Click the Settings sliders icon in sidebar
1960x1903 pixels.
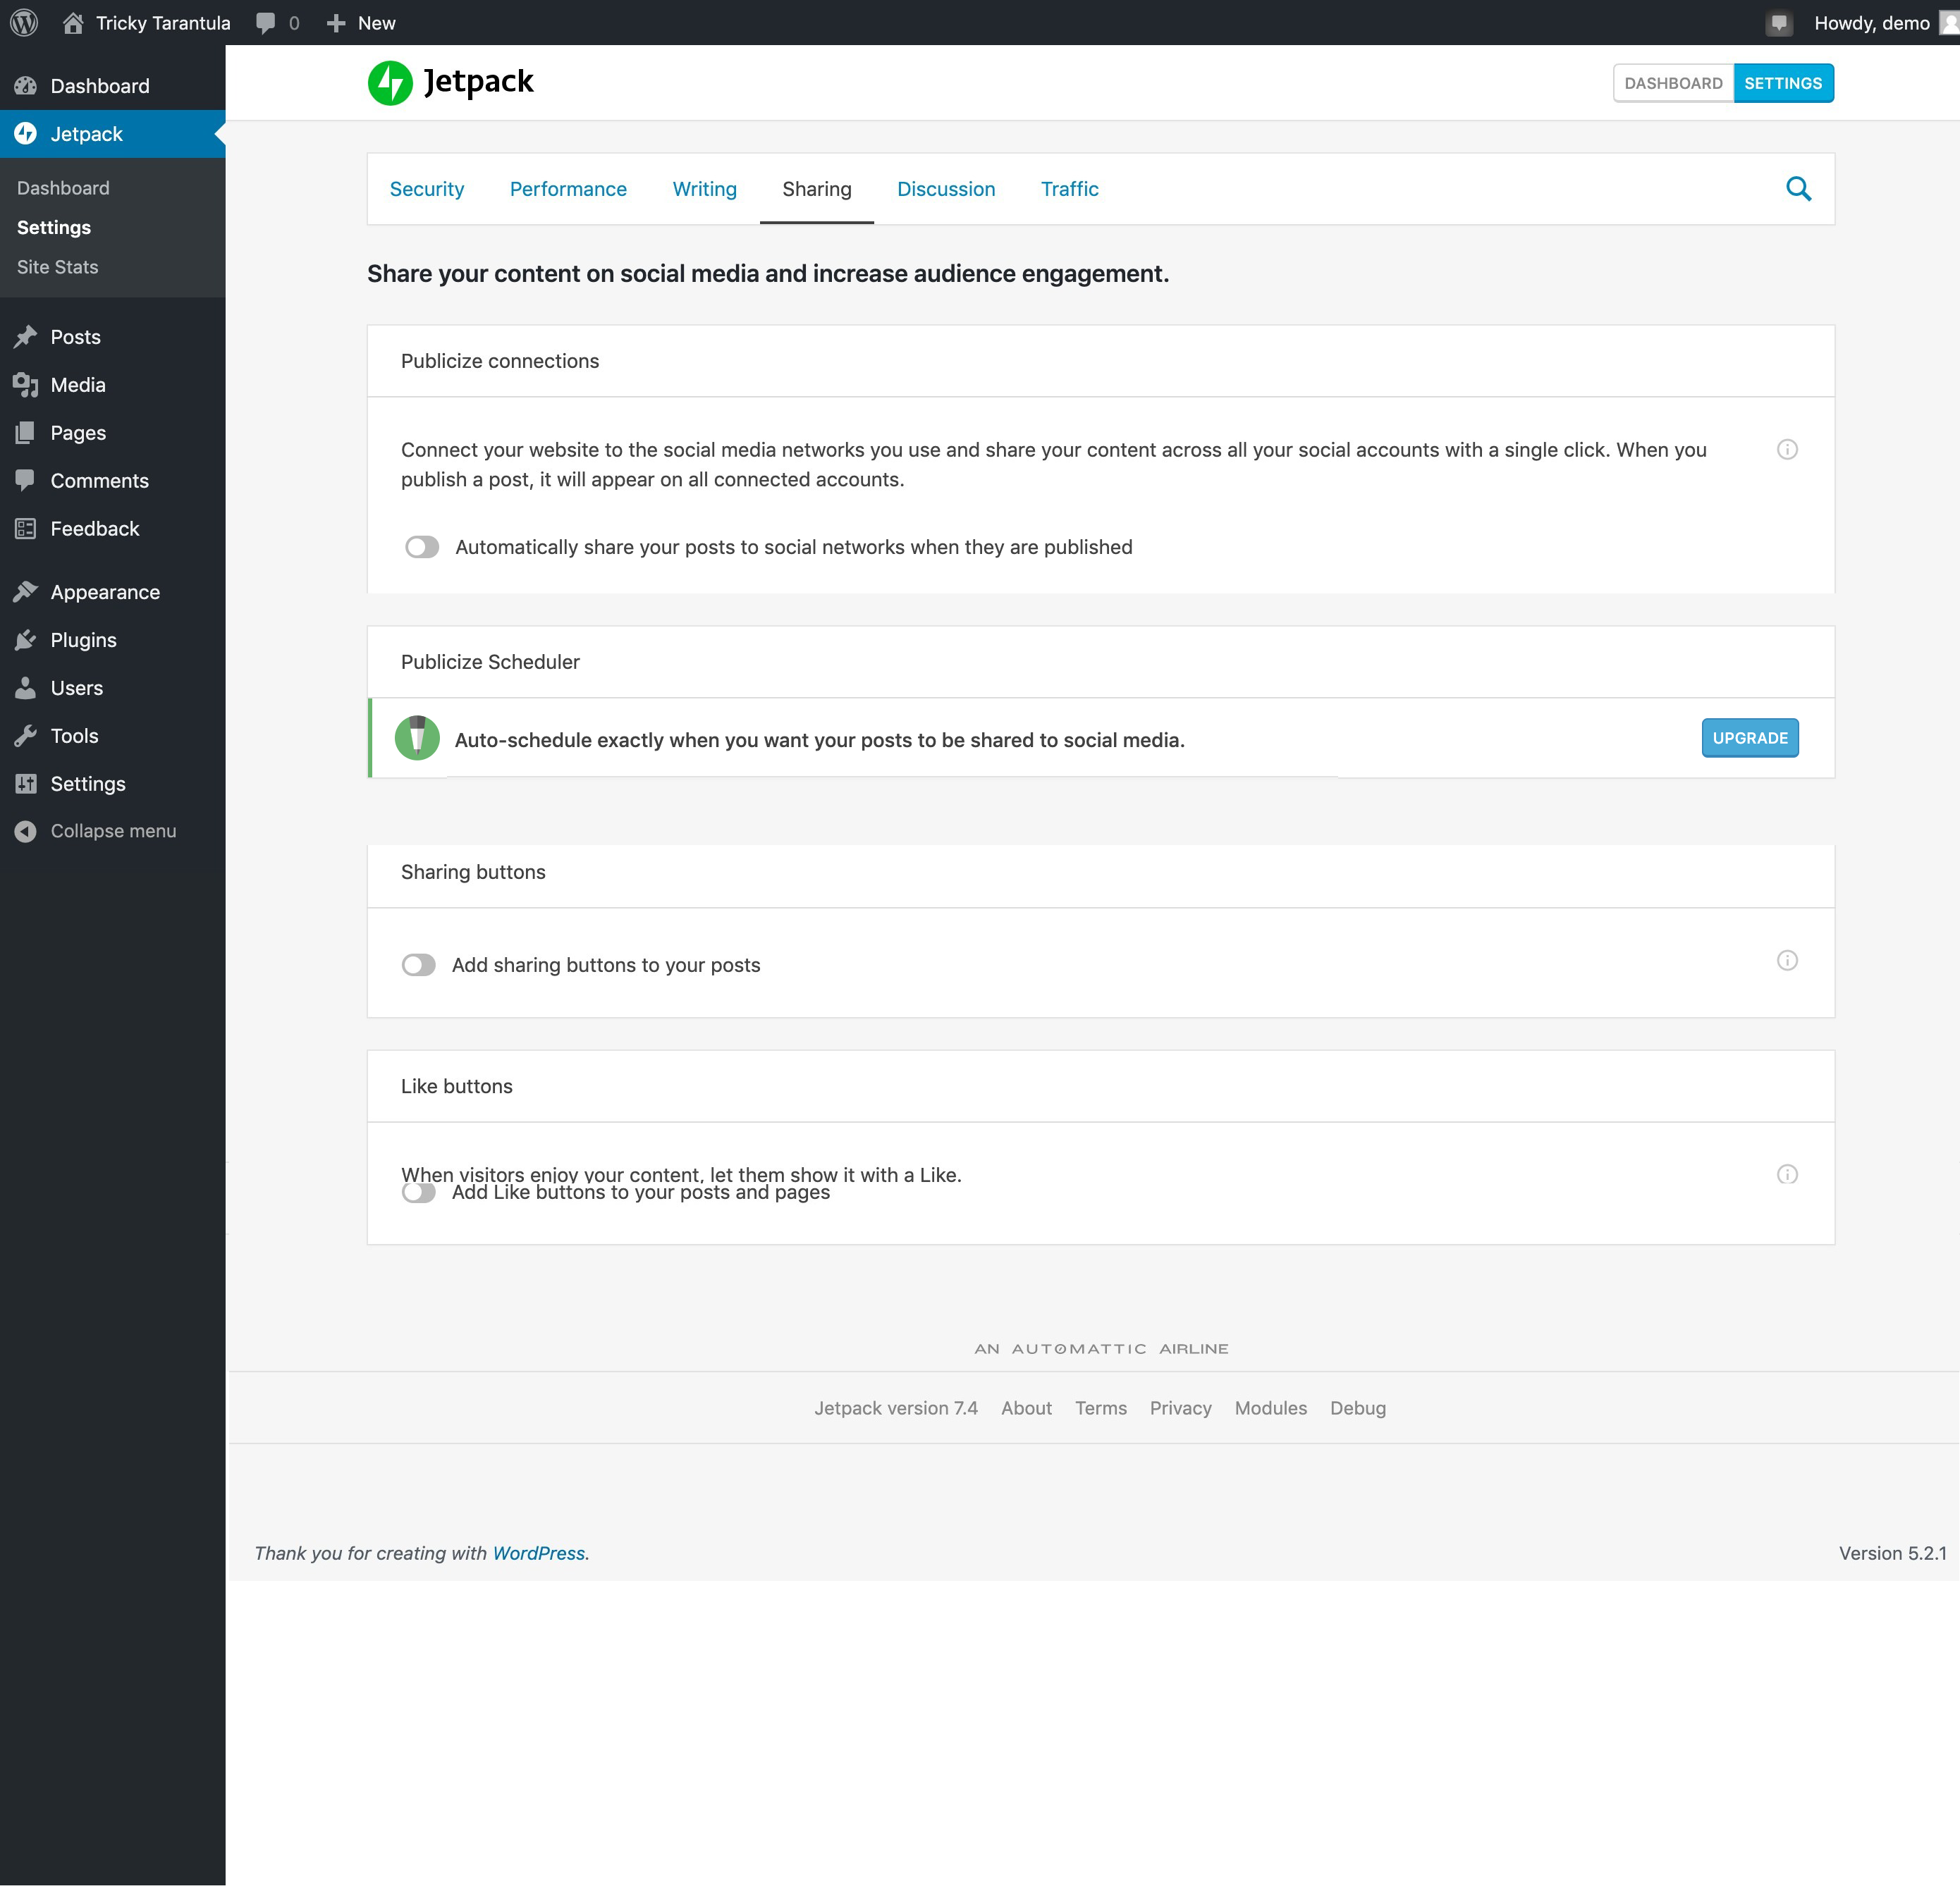click(x=26, y=784)
